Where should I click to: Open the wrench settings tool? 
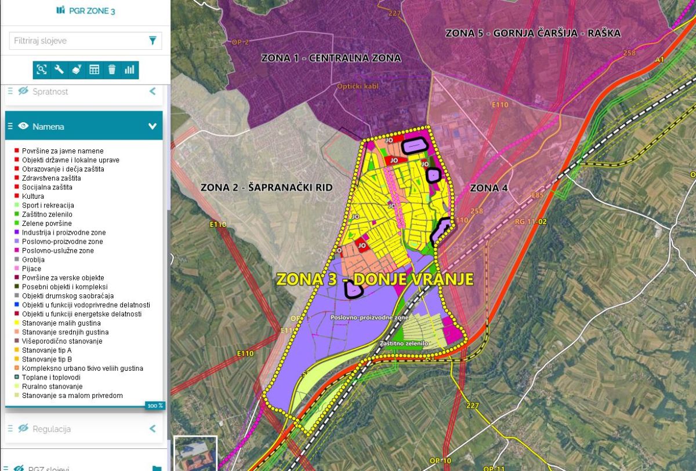tap(59, 70)
